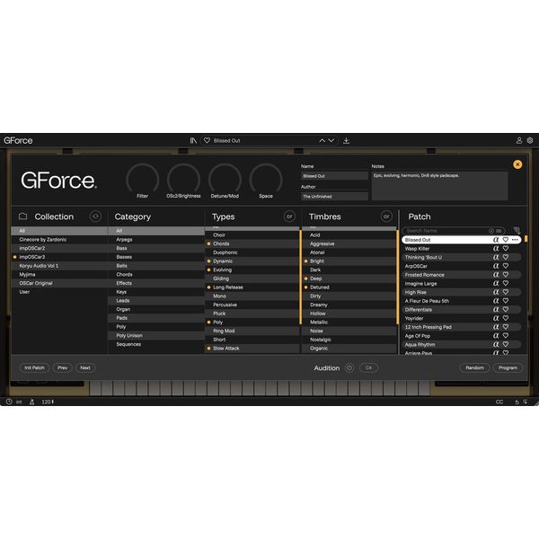Click the Patch list scrollbar thumb

click(x=526, y=238)
